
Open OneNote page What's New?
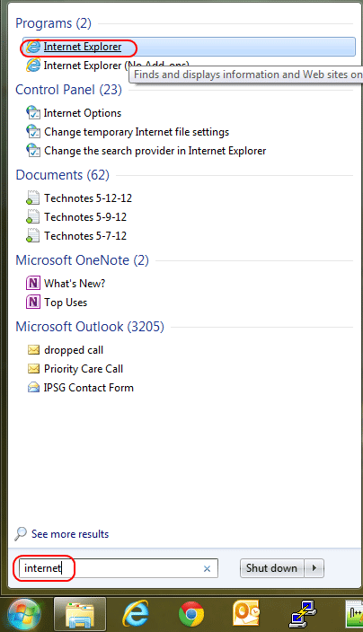point(75,284)
